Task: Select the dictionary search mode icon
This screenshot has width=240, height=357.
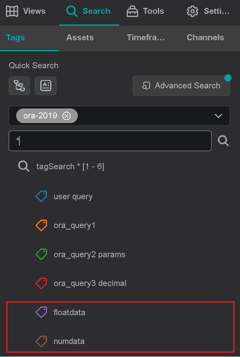Action: pyautogui.click(x=45, y=86)
